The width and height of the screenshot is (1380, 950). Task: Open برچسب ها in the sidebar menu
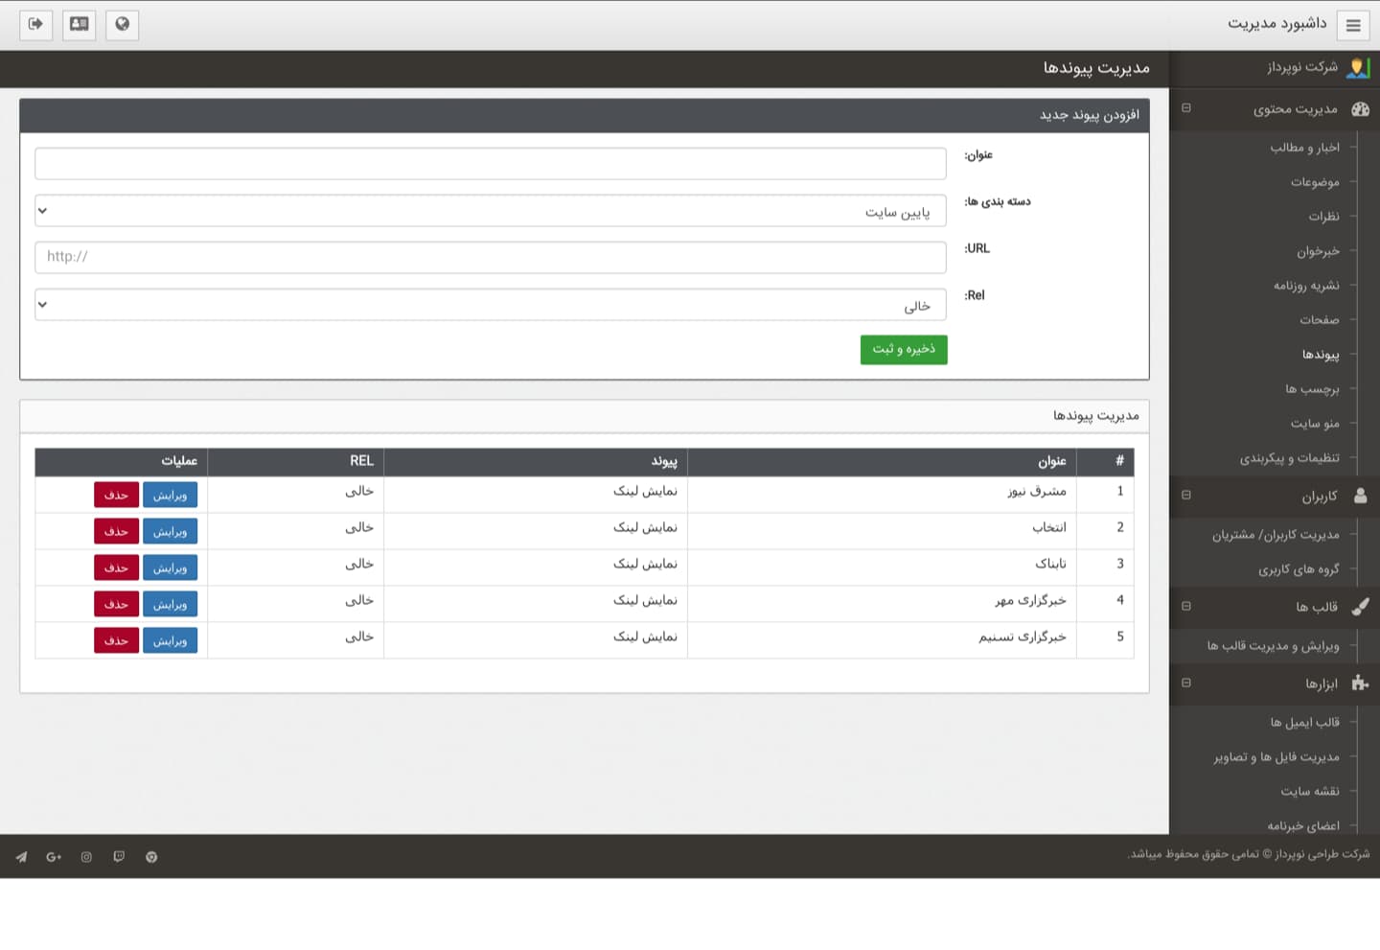click(x=1312, y=389)
